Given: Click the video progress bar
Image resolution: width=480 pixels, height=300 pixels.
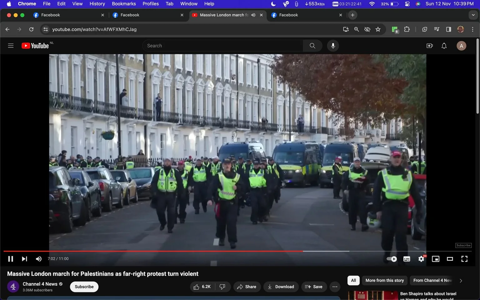Looking at the screenshot, I should tap(237, 251).
